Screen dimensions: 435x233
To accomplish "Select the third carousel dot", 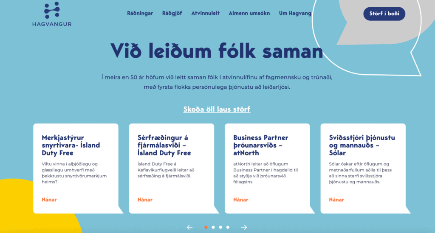I will pyautogui.click(x=220, y=227).
